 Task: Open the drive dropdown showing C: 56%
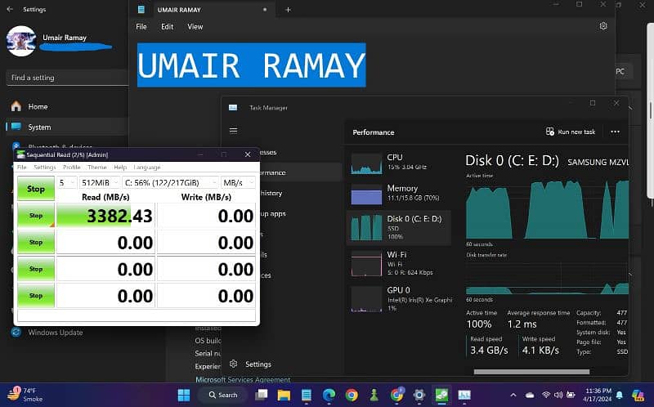click(x=170, y=182)
